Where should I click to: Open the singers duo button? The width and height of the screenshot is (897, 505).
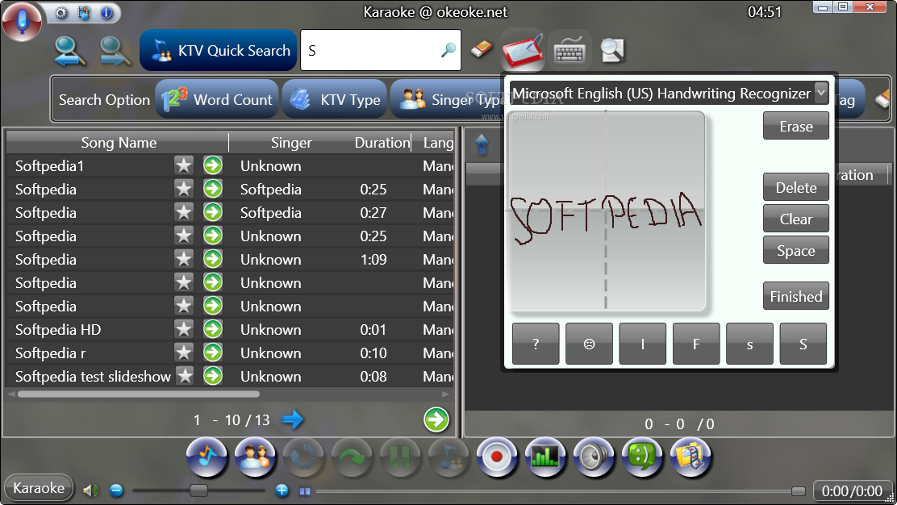click(255, 457)
